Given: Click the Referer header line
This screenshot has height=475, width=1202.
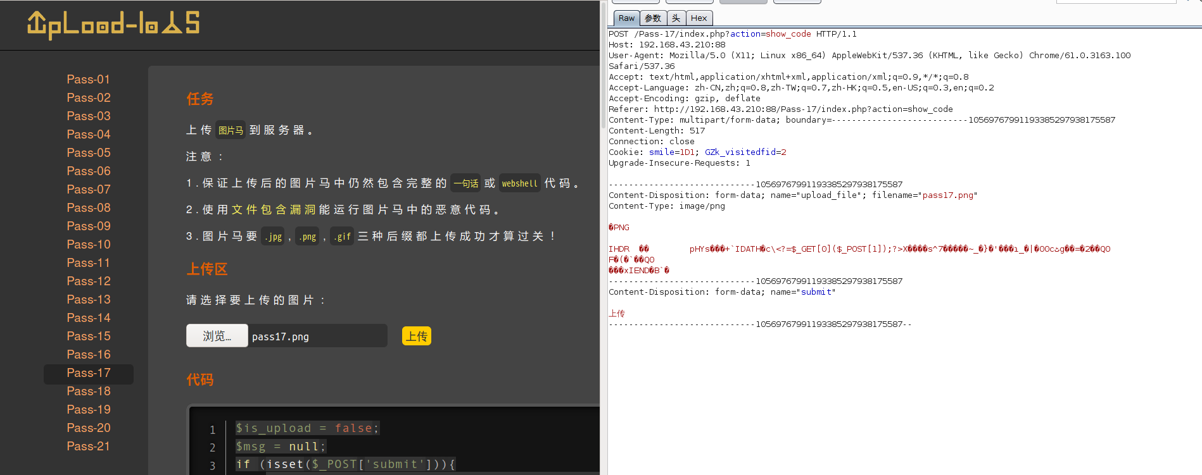Looking at the screenshot, I should [781, 109].
